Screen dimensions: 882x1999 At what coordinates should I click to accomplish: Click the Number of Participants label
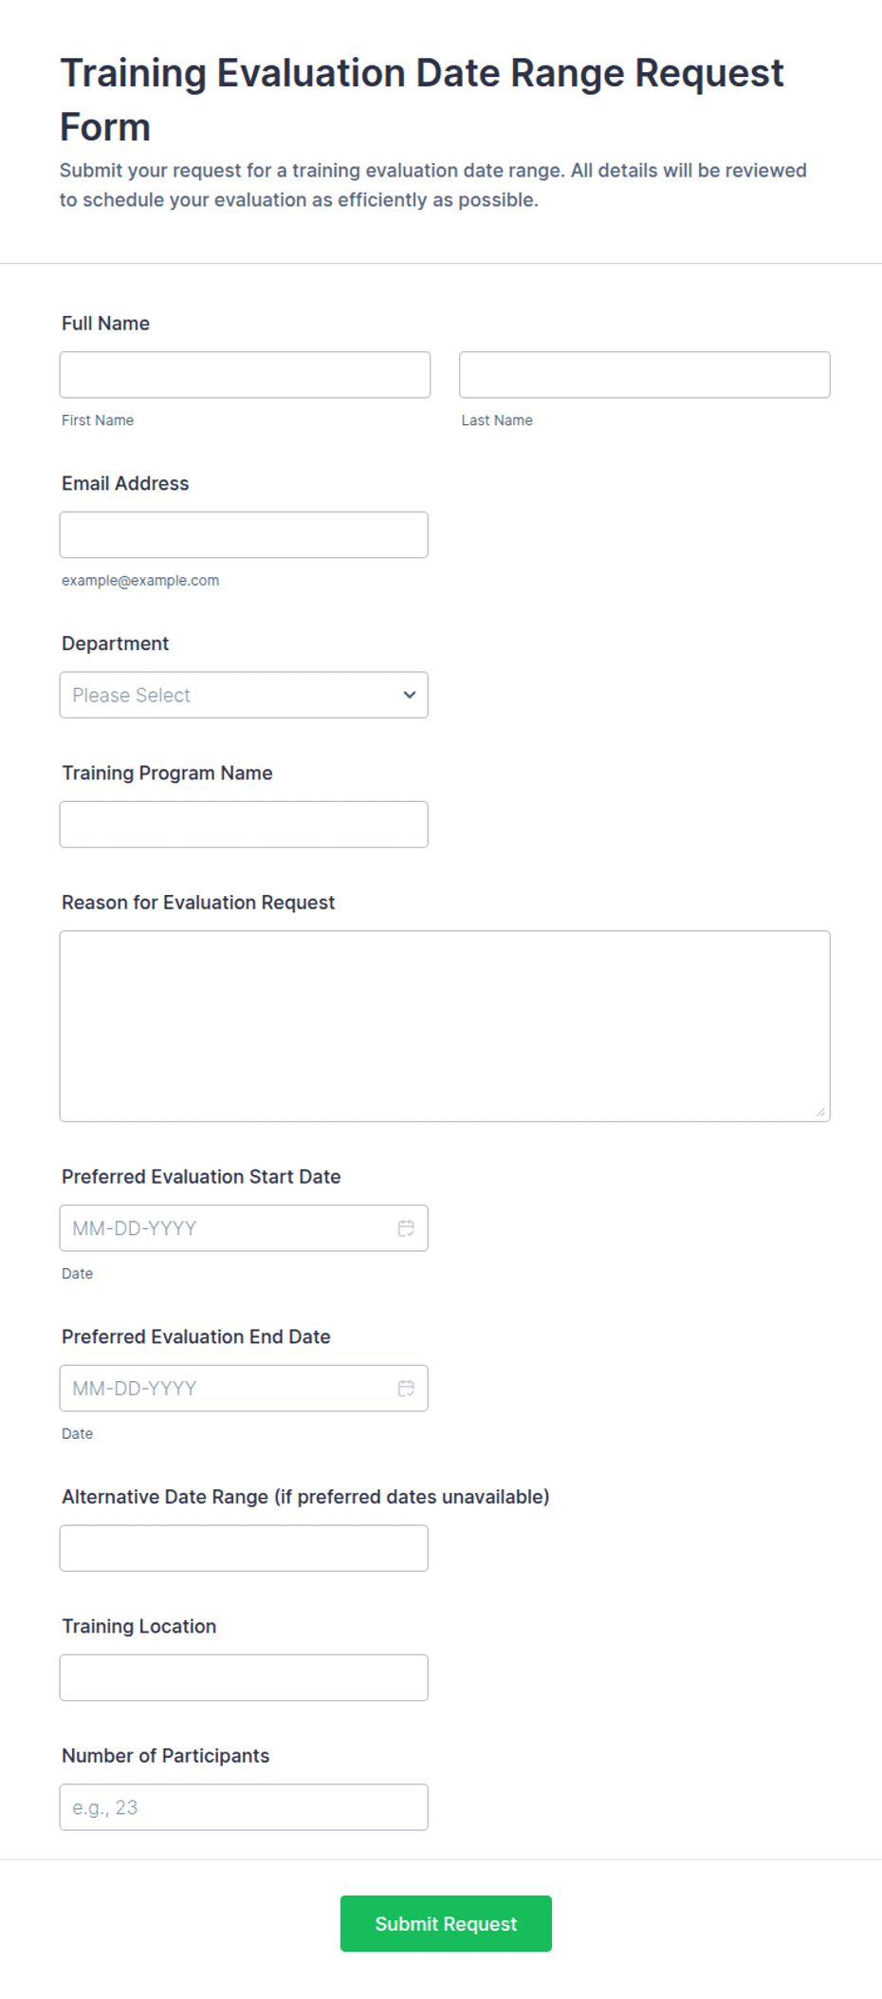[x=165, y=1756]
